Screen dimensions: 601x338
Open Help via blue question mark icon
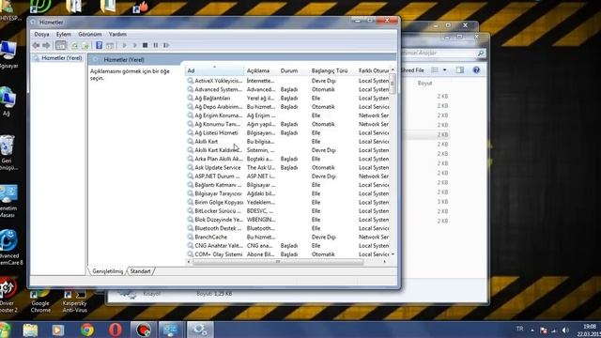[x=99, y=45]
